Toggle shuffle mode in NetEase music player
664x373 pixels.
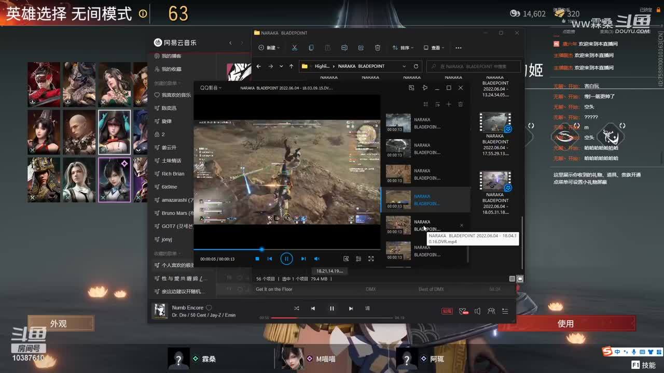pyautogui.click(x=296, y=308)
